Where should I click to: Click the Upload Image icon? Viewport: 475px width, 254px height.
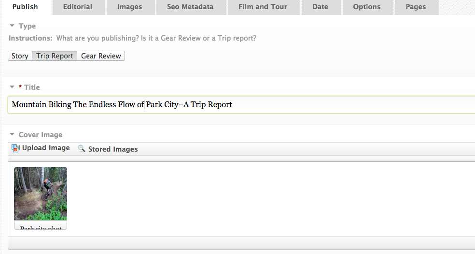click(15, 148)
